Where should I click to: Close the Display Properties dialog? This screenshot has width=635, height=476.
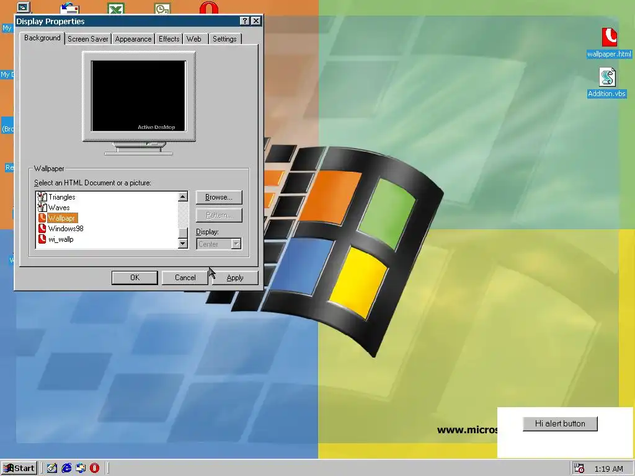(x=256, y=21)
